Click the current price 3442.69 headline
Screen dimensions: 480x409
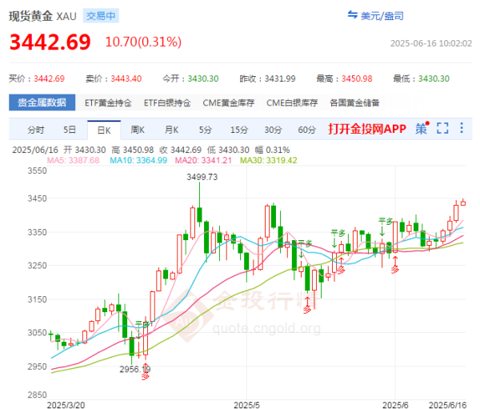click(50, 42)
